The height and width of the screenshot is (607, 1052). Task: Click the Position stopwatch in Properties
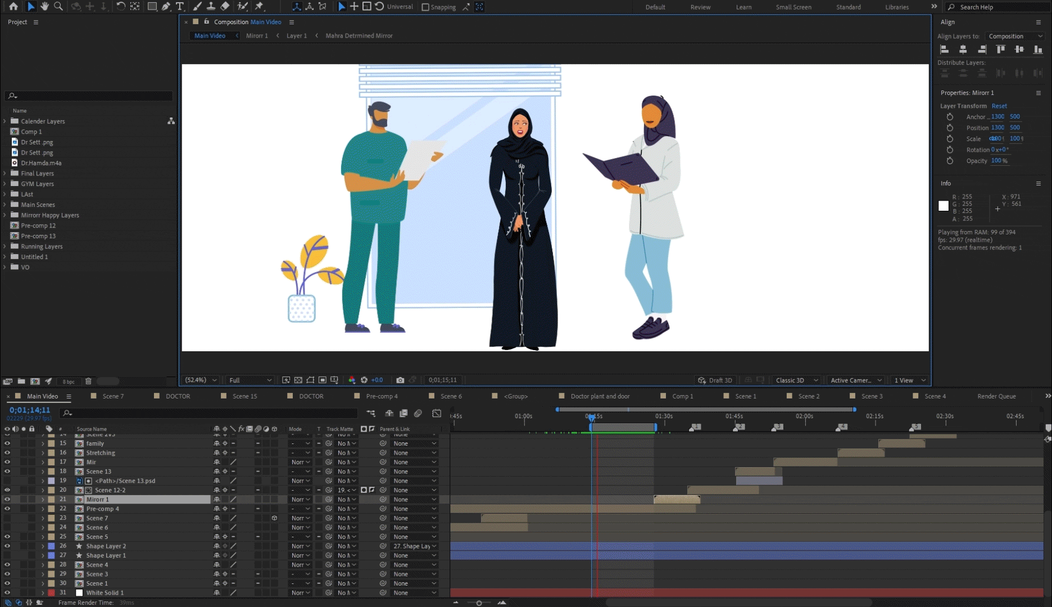[x=950, y=128]
